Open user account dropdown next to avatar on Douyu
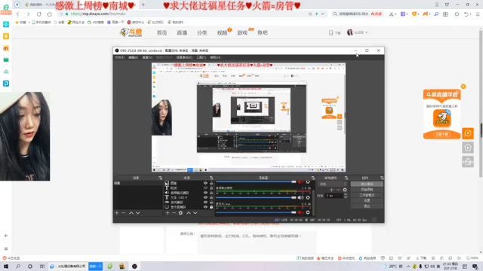Screen dimensions: 483x271 point(366,32)
